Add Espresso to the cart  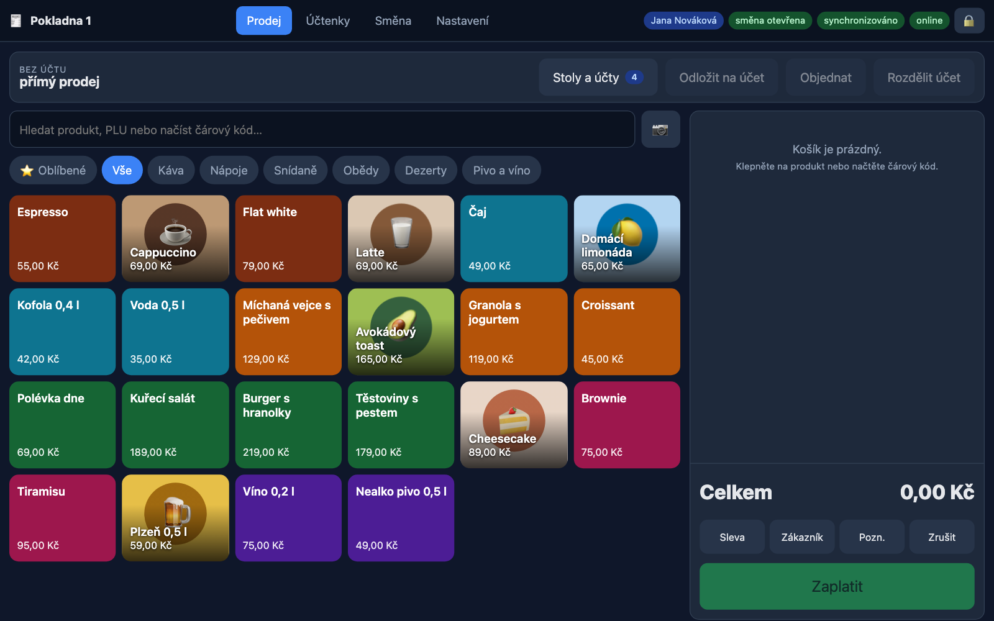click(x=63, y=238)
